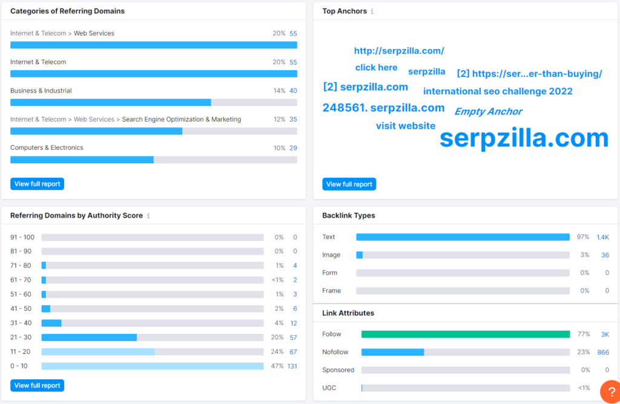The width and height of the screenshot is (620, 404).
Task: Select the 'click here' anchor
Action: [x=376, y=68]
